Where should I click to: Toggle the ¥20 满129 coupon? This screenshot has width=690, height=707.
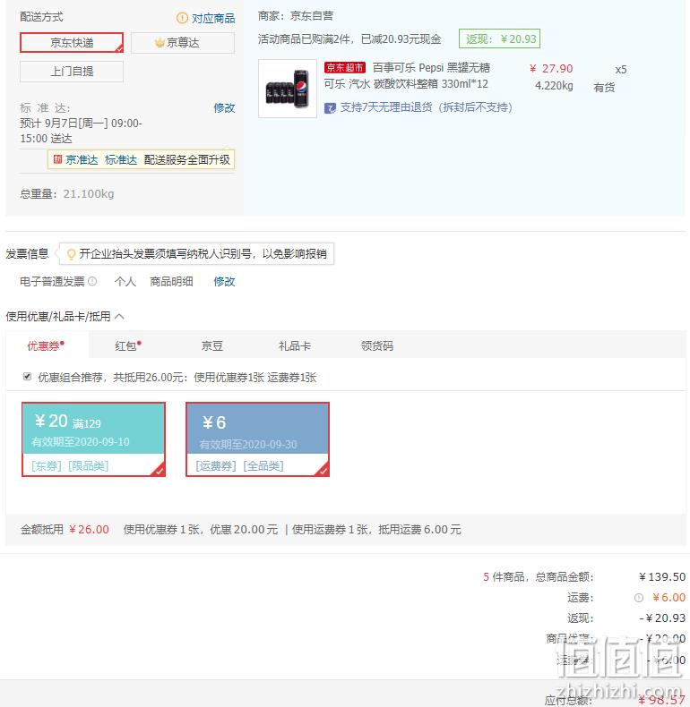tap(93, 439)
